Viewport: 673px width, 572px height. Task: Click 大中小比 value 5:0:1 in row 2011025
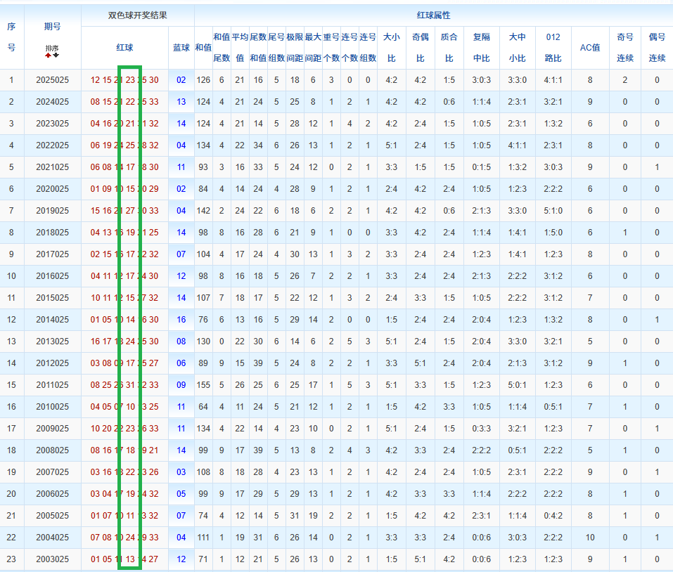point(517,385)
